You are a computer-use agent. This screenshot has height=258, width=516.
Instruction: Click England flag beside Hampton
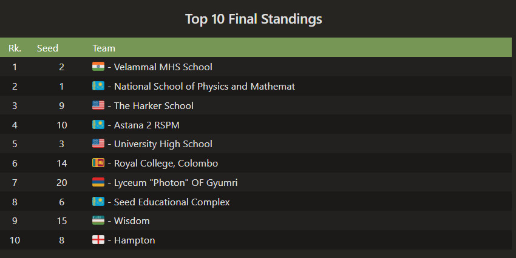[98, 240]
